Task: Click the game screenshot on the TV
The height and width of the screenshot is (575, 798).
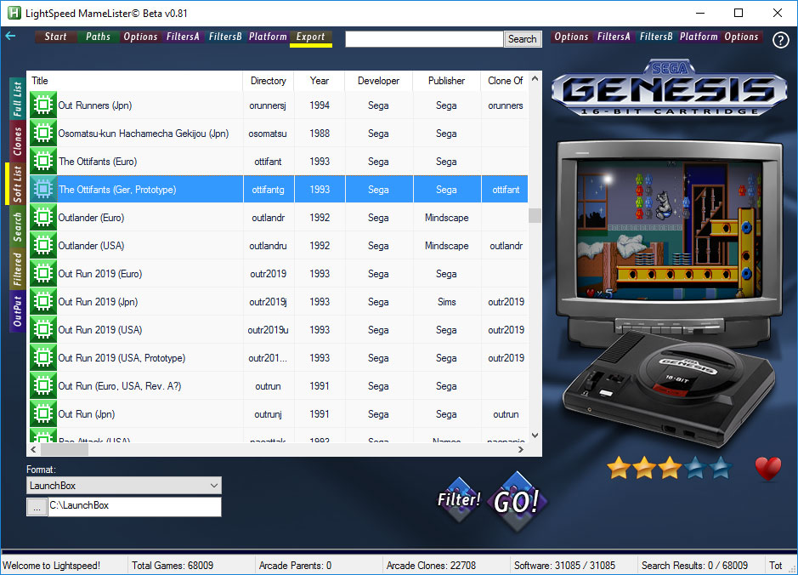Action: [x=671, y=229]
